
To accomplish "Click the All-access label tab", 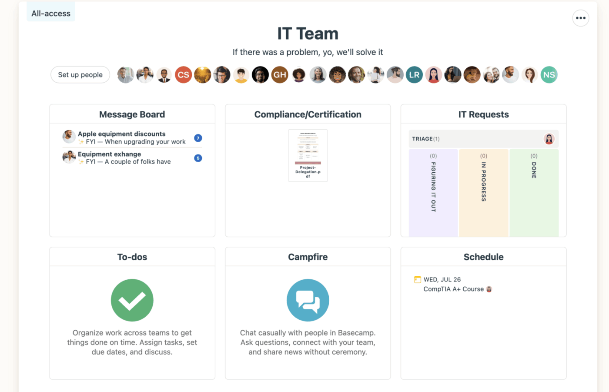I will pyautogui.click(x=51, y=13).
